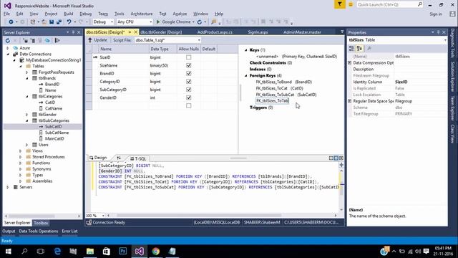Click the vertical split layout icon
The width and height of the screenshot is (458, 258).
point(331,158)
